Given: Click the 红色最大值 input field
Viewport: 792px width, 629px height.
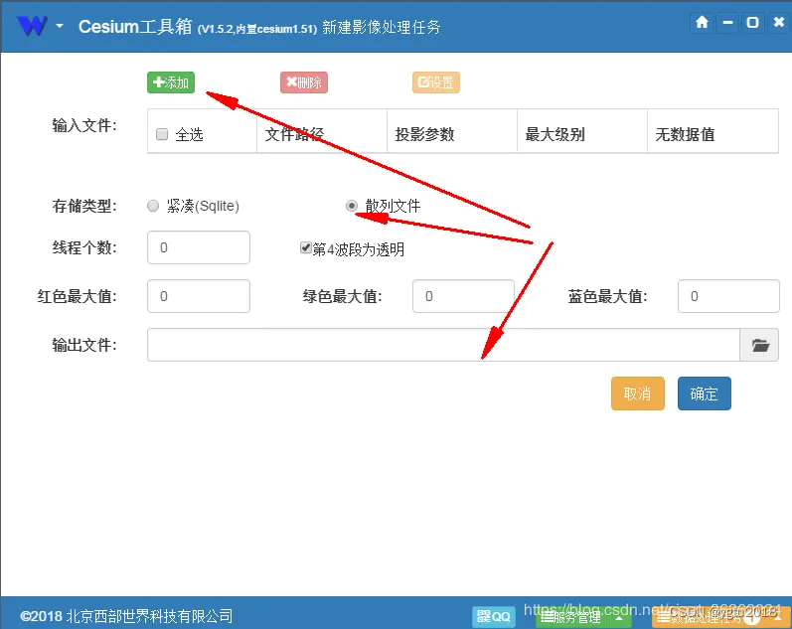Looking at the screenshot, I should 199,296.
